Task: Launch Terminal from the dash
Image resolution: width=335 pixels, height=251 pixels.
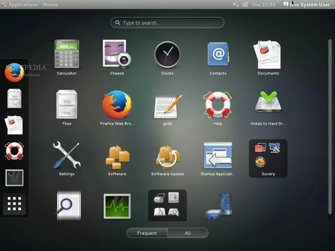Action: [x=14, y=177]
